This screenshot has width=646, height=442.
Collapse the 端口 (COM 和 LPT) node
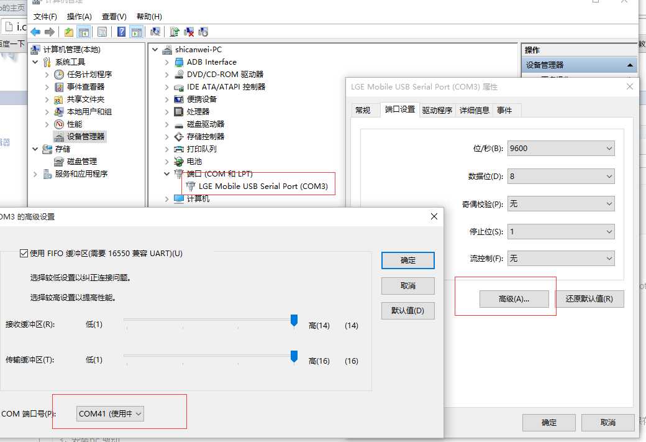(167, 173)
